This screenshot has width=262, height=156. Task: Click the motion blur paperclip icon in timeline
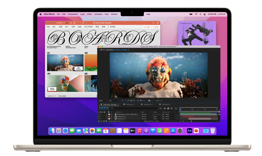(171, 108)
